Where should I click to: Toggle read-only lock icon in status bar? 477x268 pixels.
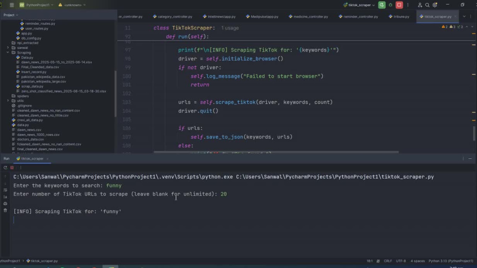(378, 261)
